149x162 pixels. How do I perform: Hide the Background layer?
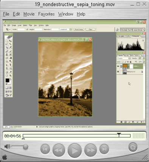tap(118, 72)
